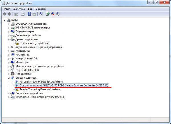This screenshot has width=171, height=124.
Task: Expand the Системные устройства node
Action: click(x=9, y=93)
